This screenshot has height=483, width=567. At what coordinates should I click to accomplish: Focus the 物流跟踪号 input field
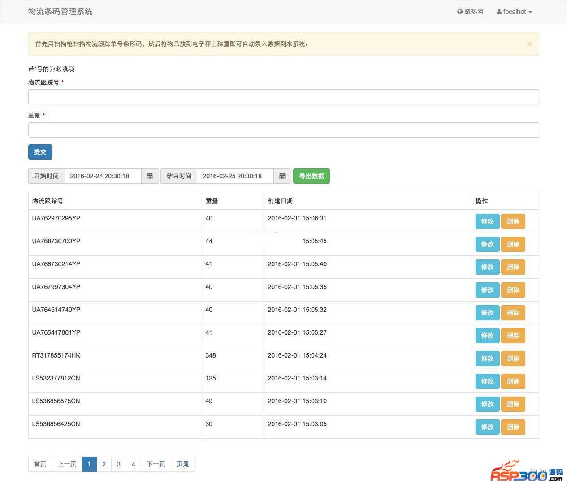[283, 97]
